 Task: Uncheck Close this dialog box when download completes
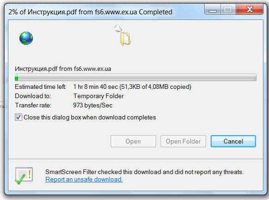click(19, 117)
